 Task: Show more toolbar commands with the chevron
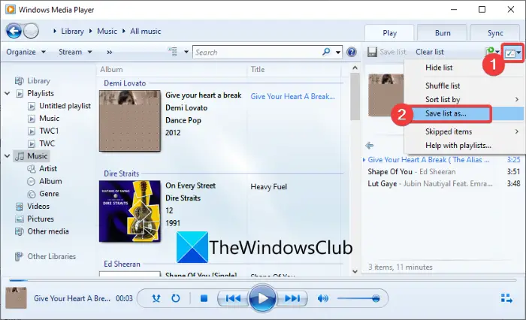(x=110, y=52)
